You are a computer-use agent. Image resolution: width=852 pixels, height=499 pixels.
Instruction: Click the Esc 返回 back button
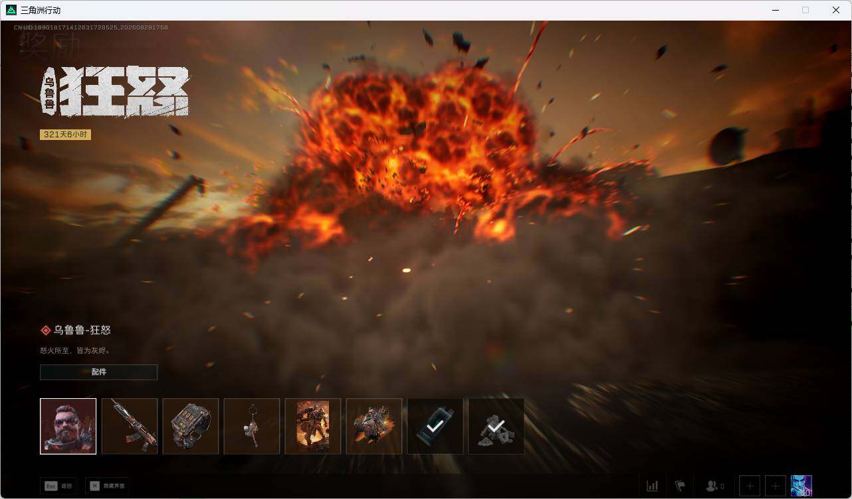(x=58, y=486)
